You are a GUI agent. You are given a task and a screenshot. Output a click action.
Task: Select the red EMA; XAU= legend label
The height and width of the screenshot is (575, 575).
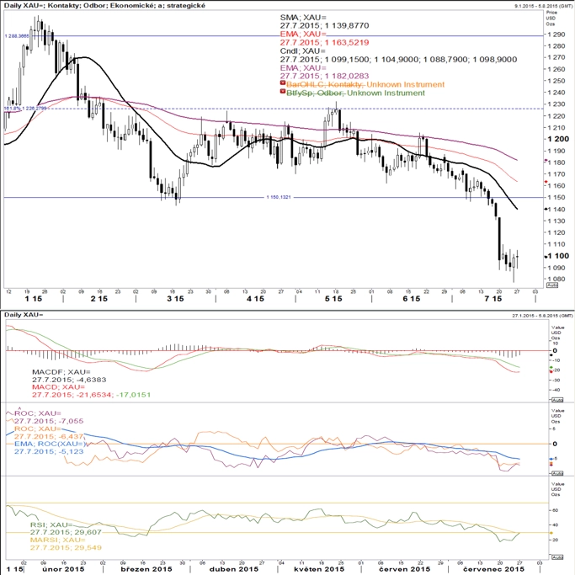coord(303,35)
